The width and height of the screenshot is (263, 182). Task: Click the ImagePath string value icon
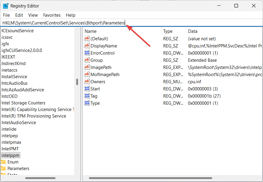tap(87, 67)
